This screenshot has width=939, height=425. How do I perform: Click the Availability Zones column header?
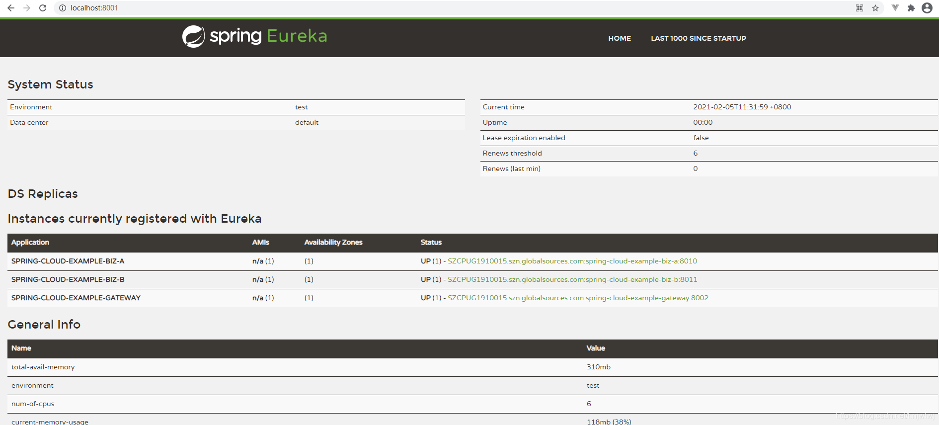click(333, 242)
